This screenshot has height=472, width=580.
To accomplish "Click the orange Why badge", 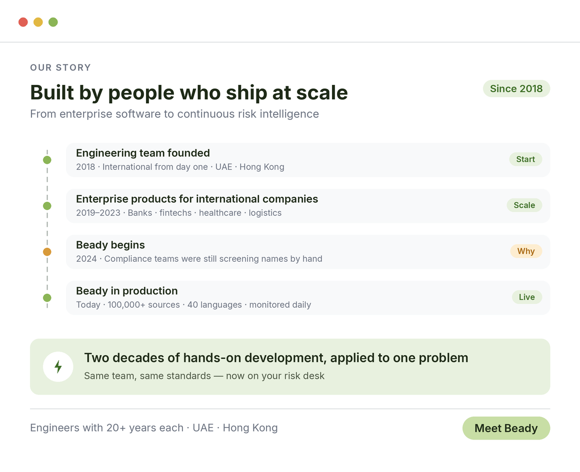I will pos(526,251).
